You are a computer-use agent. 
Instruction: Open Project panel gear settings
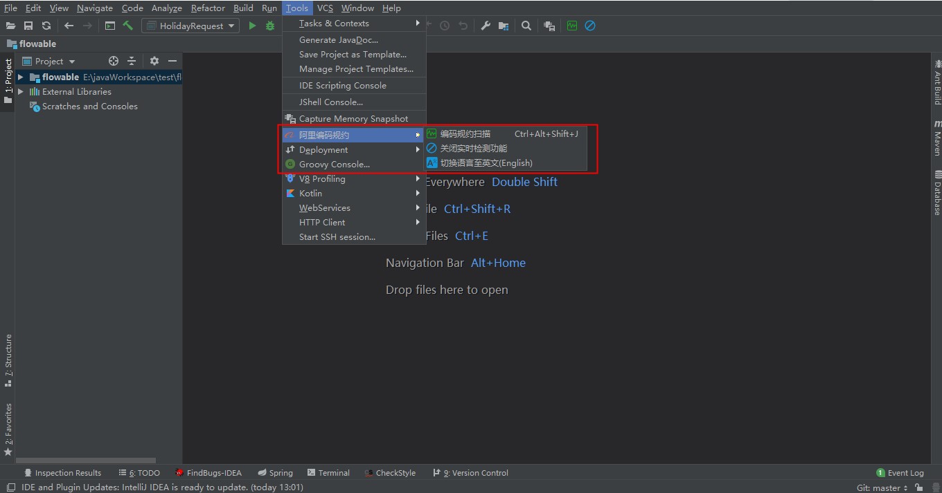click(154, 61)
